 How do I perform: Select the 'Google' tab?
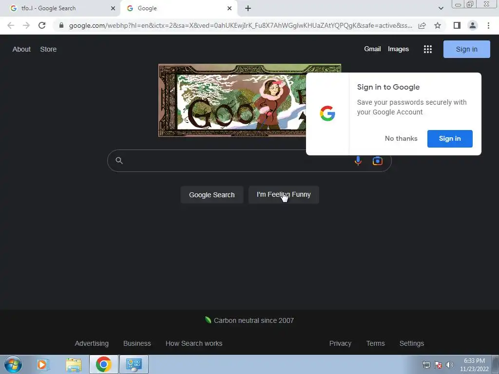[178, 8]
